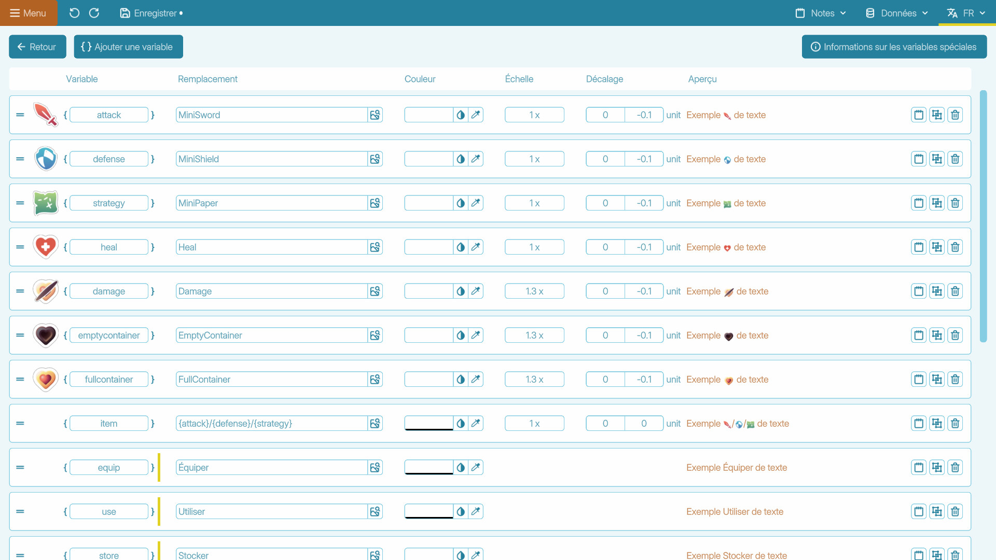Click the redo arrow icon
This screenshot has width=996, height=560.
94,13
